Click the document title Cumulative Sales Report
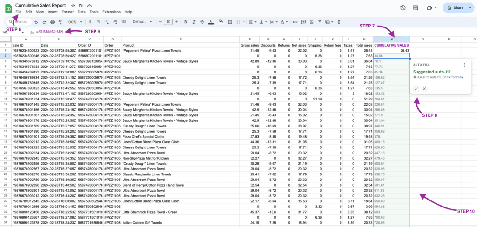 pyautogui.click(x=41, y=6)
